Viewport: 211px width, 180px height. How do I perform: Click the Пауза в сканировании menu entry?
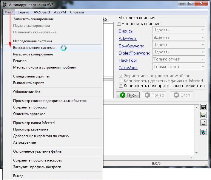tap(53, 26)
